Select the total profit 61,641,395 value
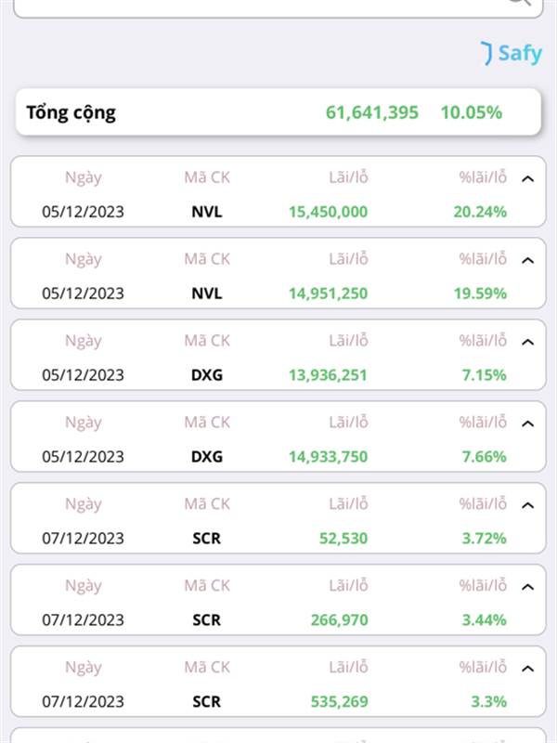 coord(372,112)
